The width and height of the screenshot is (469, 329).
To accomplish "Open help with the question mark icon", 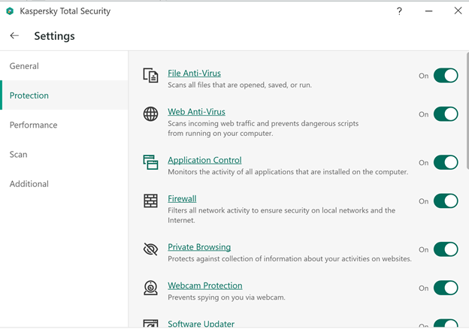I will 399,11.
